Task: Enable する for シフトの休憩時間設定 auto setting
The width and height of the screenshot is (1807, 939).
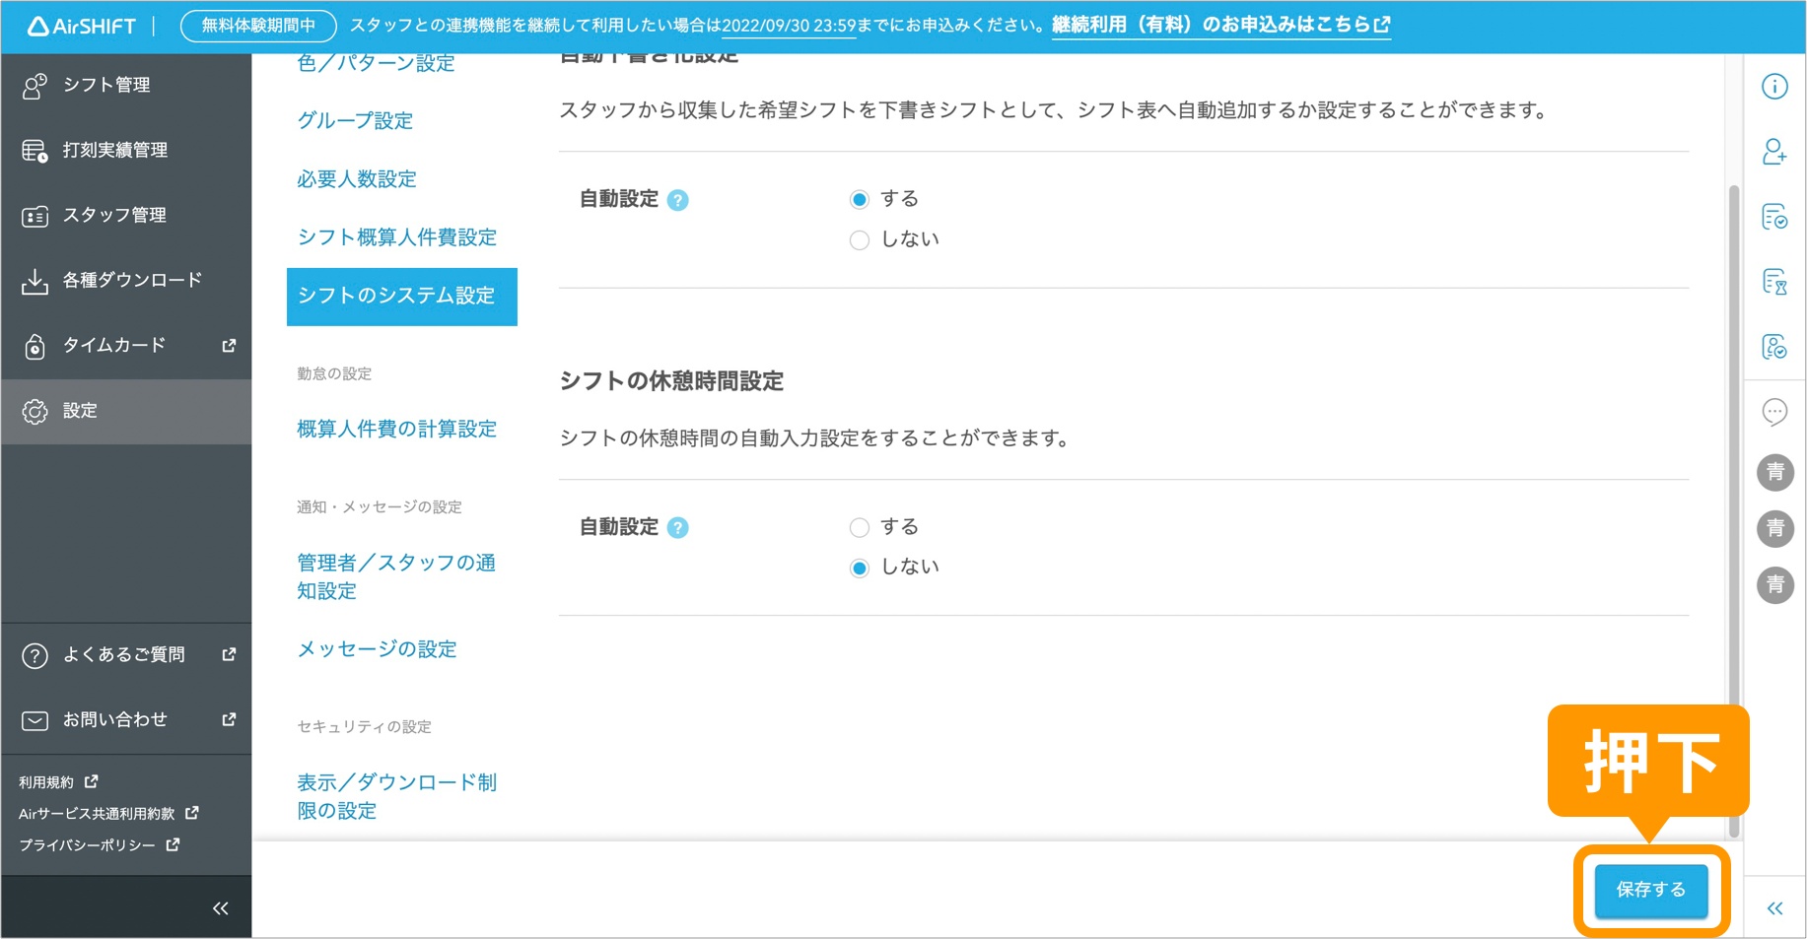Action: click(860, 527)
